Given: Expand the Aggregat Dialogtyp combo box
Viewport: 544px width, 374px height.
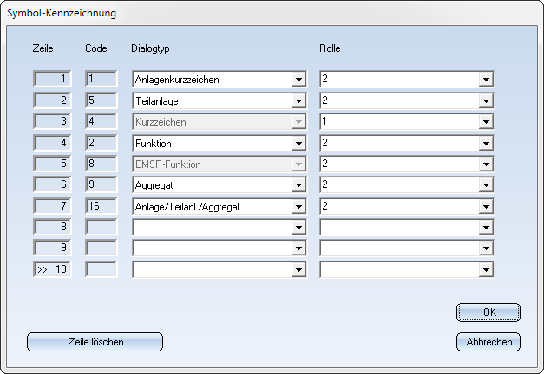Looking at the screenshot, I should coord(298,184).
